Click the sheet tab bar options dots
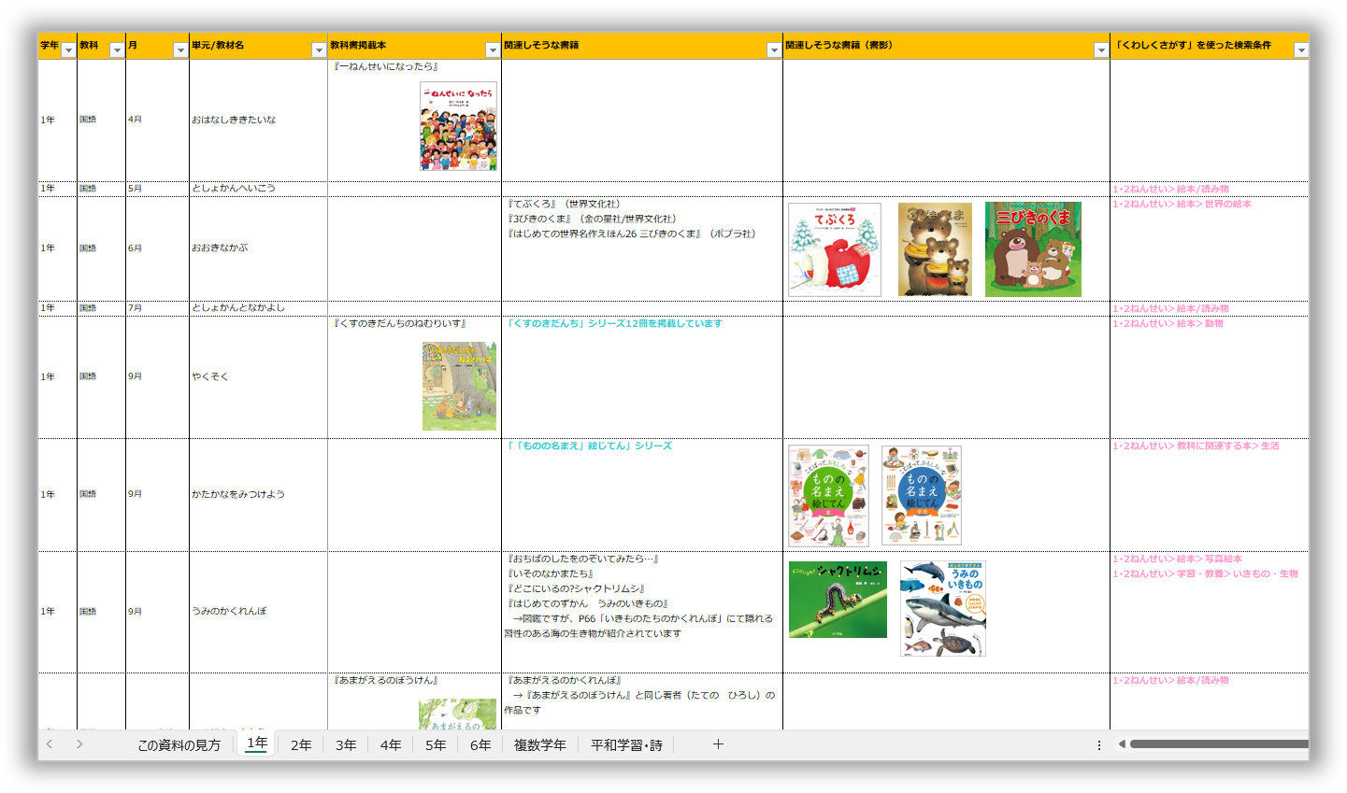Viewport: 1347px width, 793px height. (x=1099, y=745)
